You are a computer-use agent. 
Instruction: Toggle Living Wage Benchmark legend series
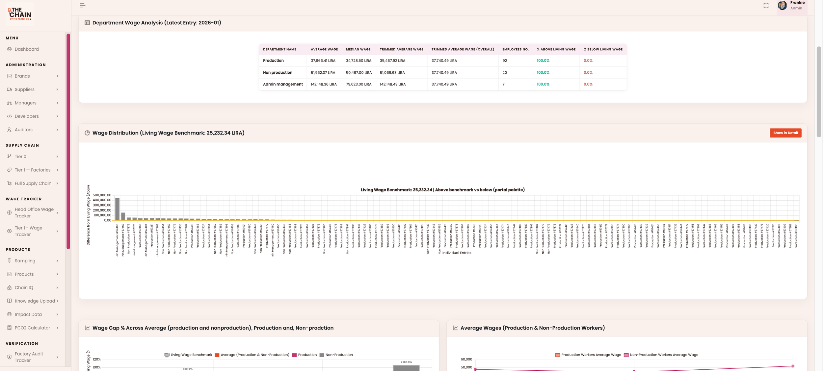pyautogui.click(x=188, y=355)
